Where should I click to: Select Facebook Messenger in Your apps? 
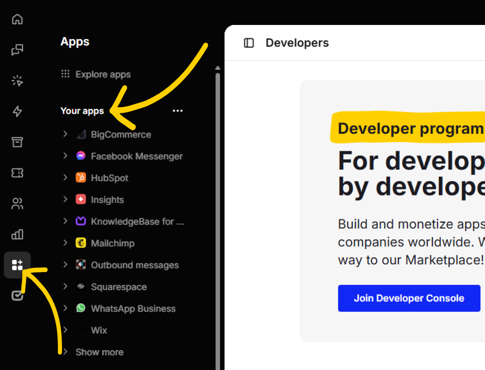[x=137, y=156]
